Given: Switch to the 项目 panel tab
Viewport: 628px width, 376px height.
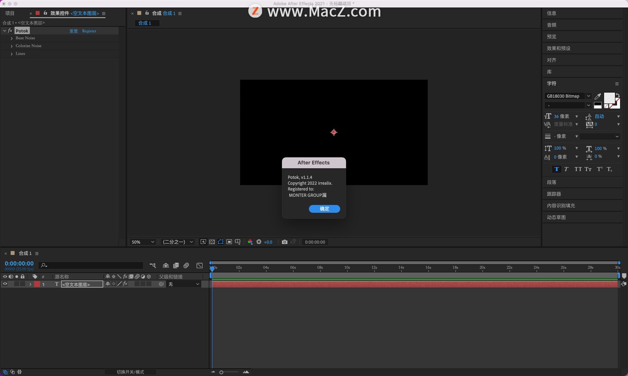Looking at the screenshot, I should [10, 13].
